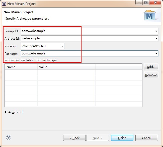The image size is (163, 147).
Task: Expand the Advanced section
Action: tap(6, 112)
